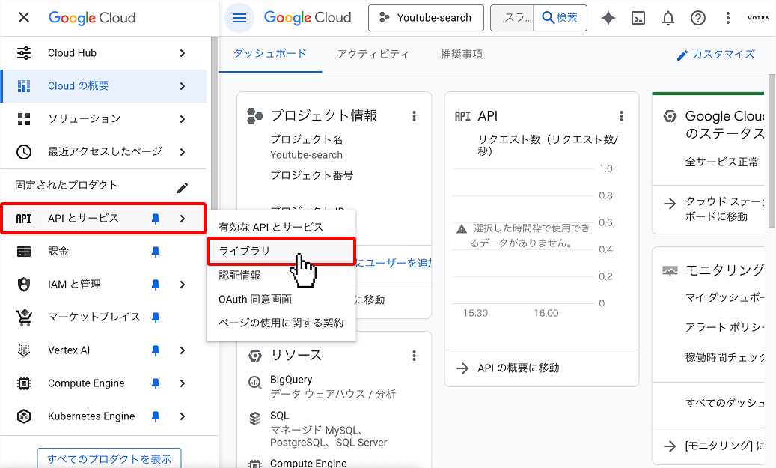Choose 認証情報 in the submenu
This screenshot has height=468, width=776.
[x=281, y=275]
